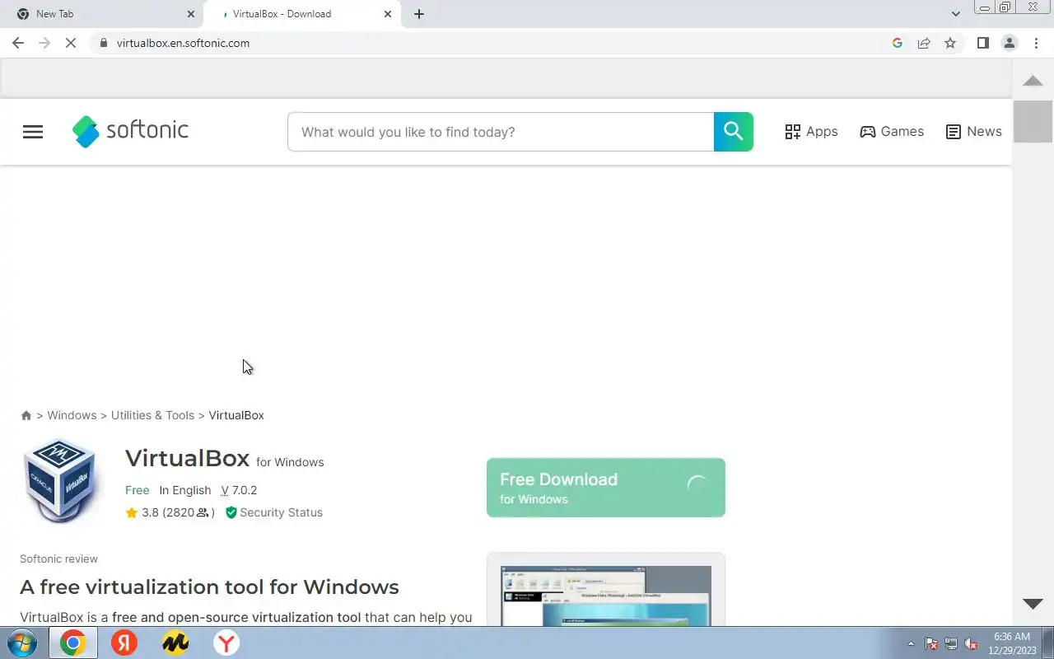
Task: Click the scroll up arrow
Action: (x=1033, y=80)
